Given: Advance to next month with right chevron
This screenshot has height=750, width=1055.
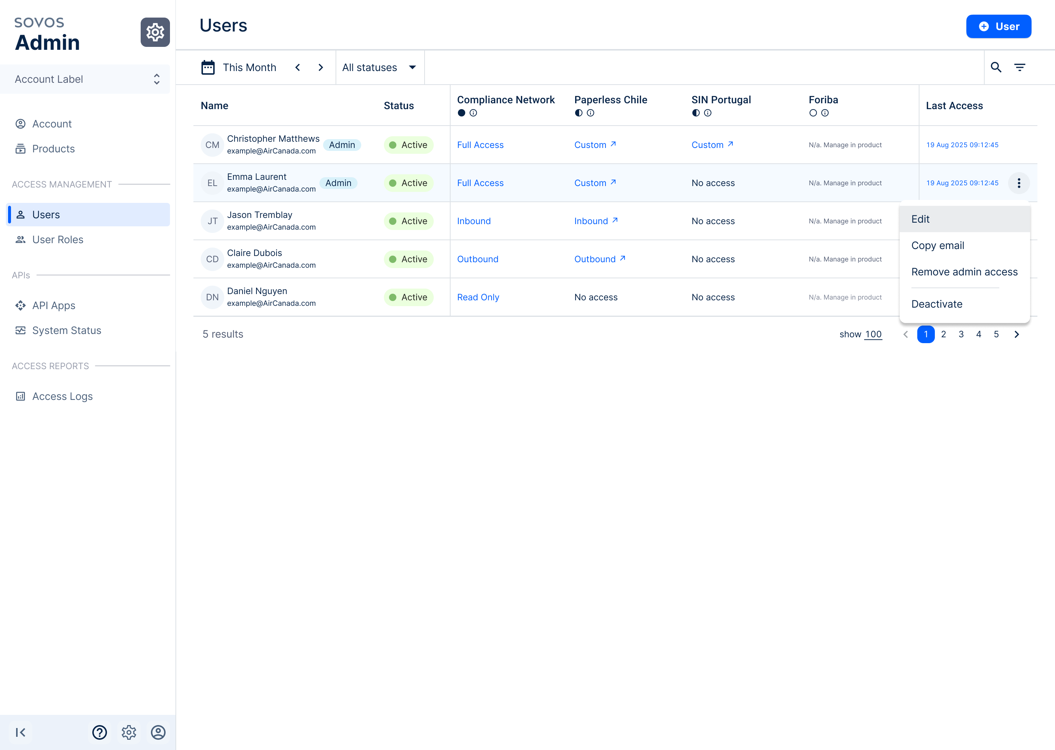Looking at the screenshot, I should (x=321, y=67).
